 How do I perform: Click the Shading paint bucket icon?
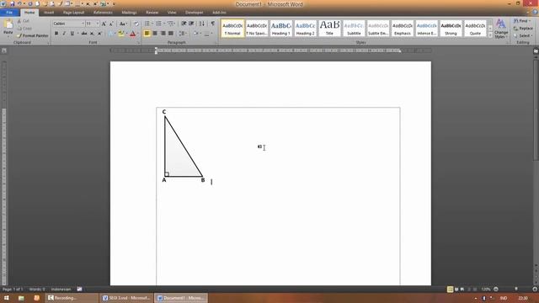click(195, 34)
